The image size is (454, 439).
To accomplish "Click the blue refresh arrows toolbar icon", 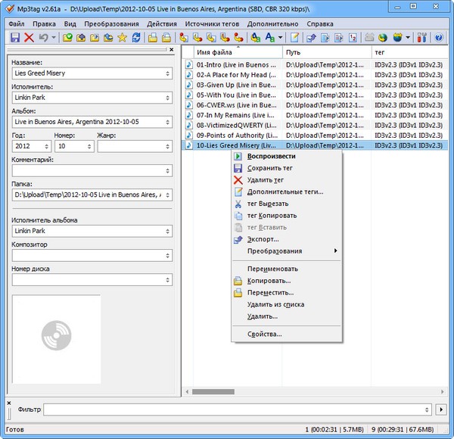I will tap(136, 37).
